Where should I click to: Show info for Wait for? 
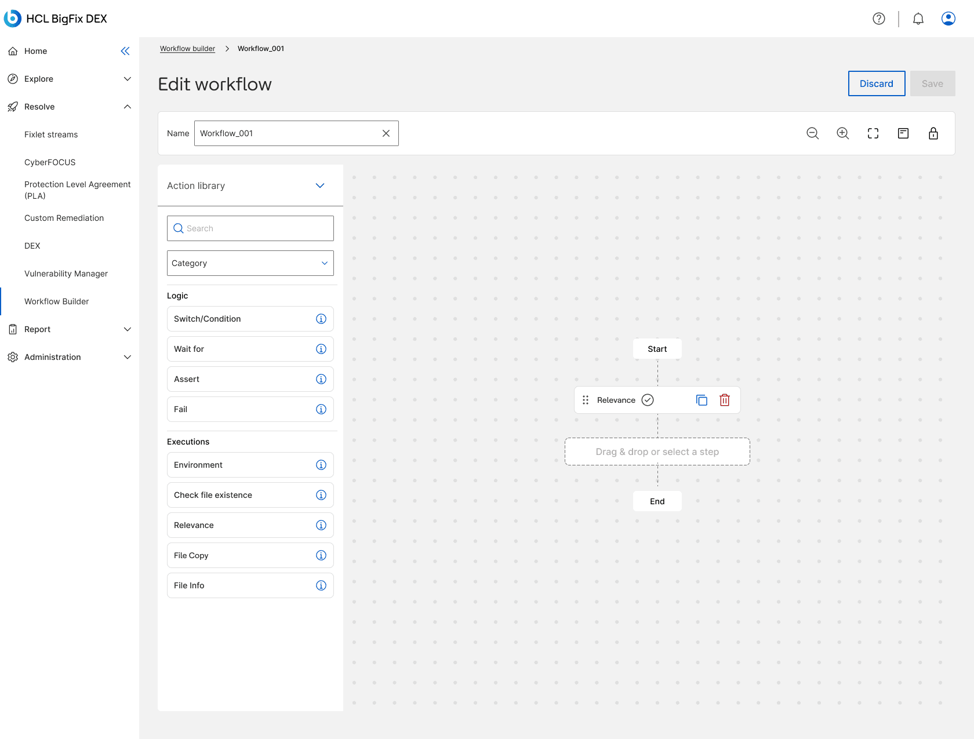pyautogui.click(x=321, y=349)
